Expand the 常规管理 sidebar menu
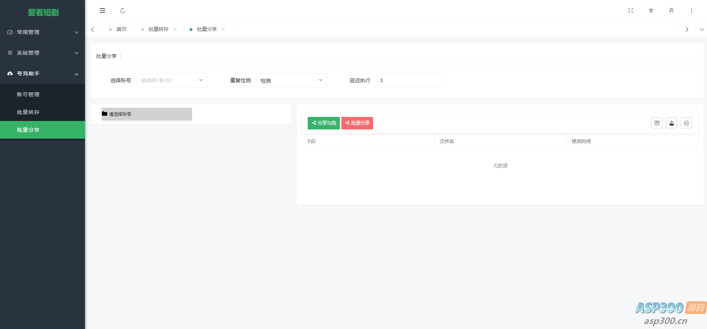Screen dimensions: 707x329 [42, 32]
